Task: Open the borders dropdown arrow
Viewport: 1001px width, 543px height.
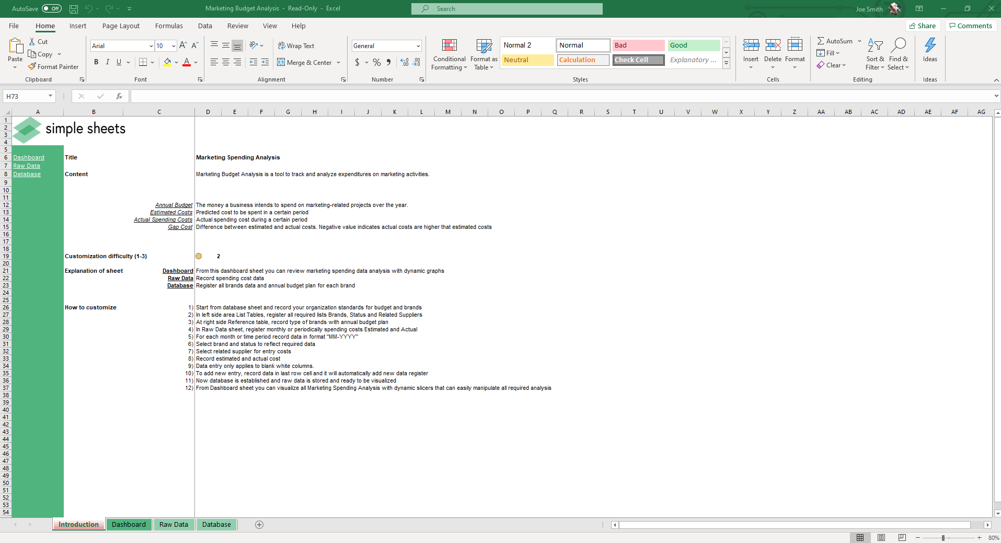Action: point(152,62)
